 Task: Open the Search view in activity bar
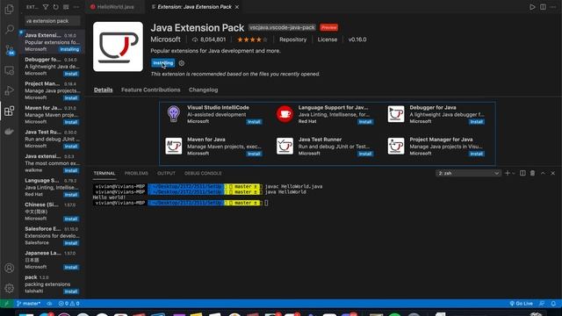10,29
